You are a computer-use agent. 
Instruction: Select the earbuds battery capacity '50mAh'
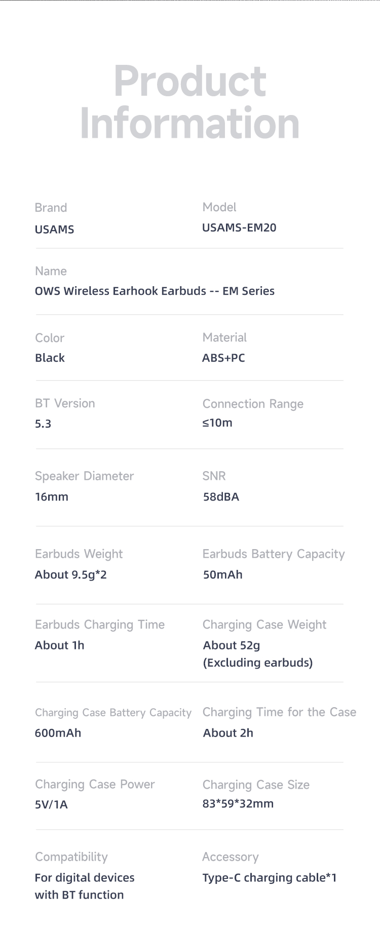click(x=222, y=574)
